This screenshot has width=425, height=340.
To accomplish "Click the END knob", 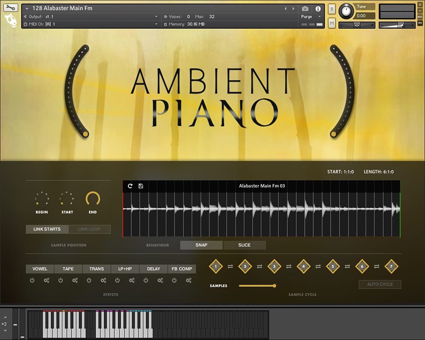I will [93, 198].
